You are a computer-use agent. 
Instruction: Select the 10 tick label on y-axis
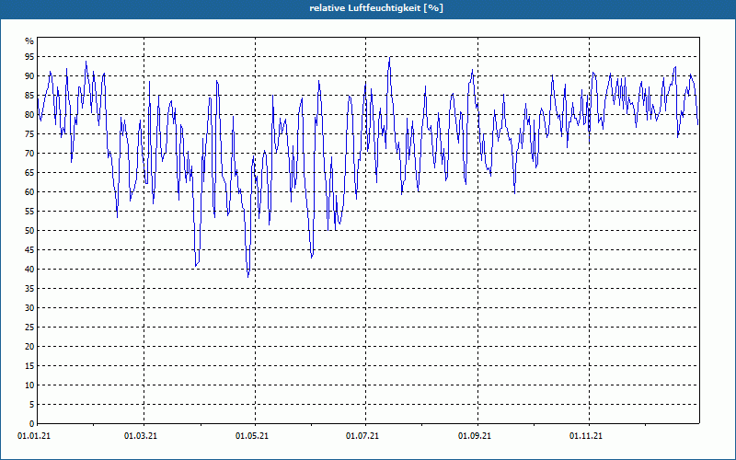(29, 385)
